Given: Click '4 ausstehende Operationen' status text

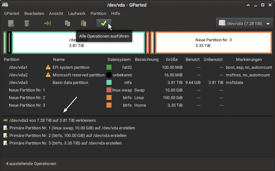Looking at the screenshot, I should click(x=31, y=164).
